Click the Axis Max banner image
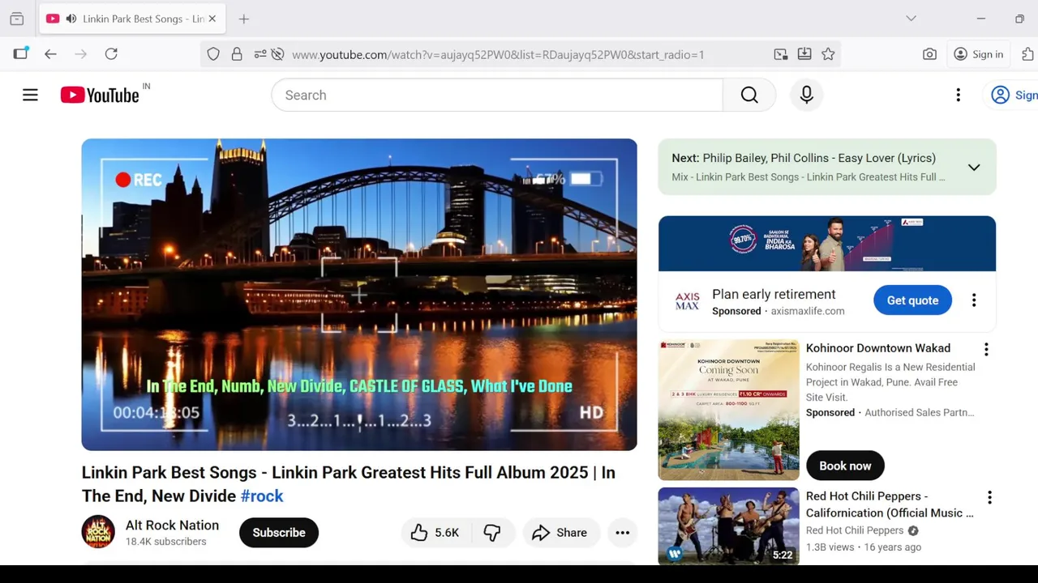Screen dimensions: 1038x583 [827, 244]
